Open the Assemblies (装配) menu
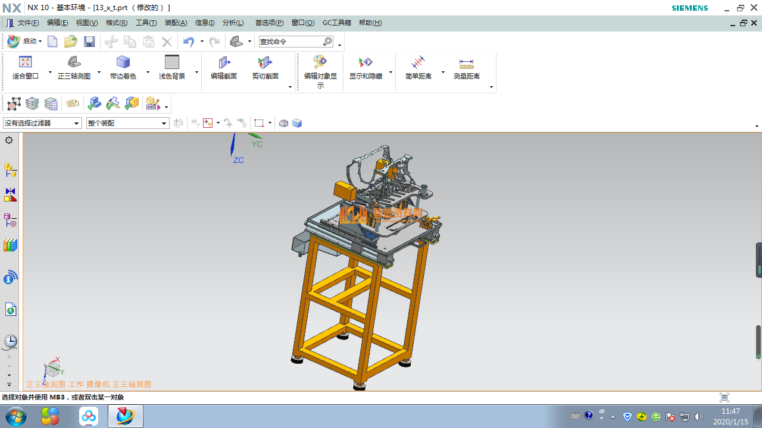Screen dimensions: 762x428 coord(176,23)
